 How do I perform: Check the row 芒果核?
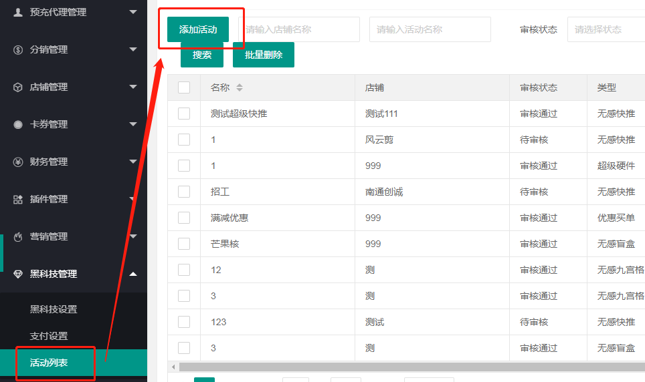coord(184,244)
